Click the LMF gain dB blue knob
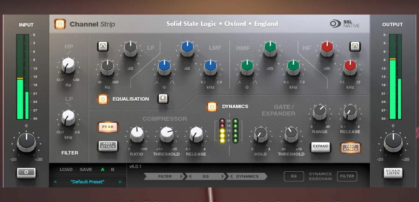The height and width of the screenshot is (202, 419). click(187, 49)
